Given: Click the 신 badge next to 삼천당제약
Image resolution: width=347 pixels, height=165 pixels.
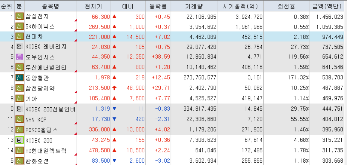Looking at the screenshot, I should (x=19, y=88).
